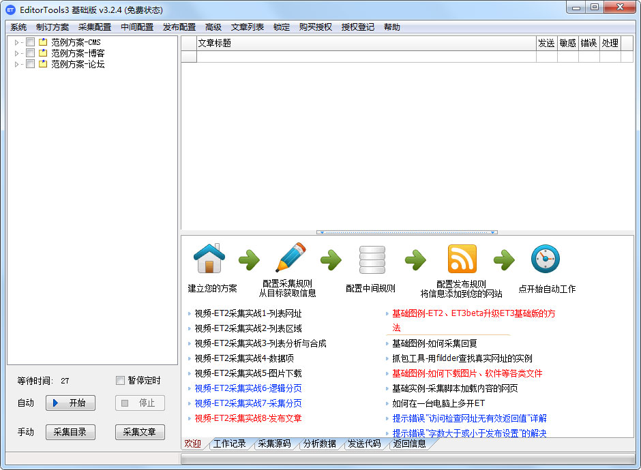This screenshot has width=641, height=470.
Task: Click the database icon for 配置中间规则
Action: coord(372,260)
